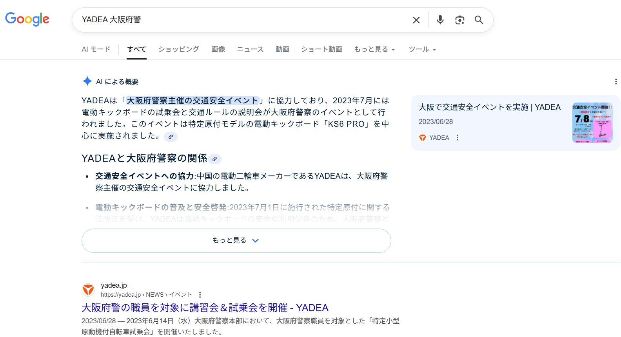Open ショート動画 tab
The width and height of the screenshot is (621, 337).
(321, 49)
